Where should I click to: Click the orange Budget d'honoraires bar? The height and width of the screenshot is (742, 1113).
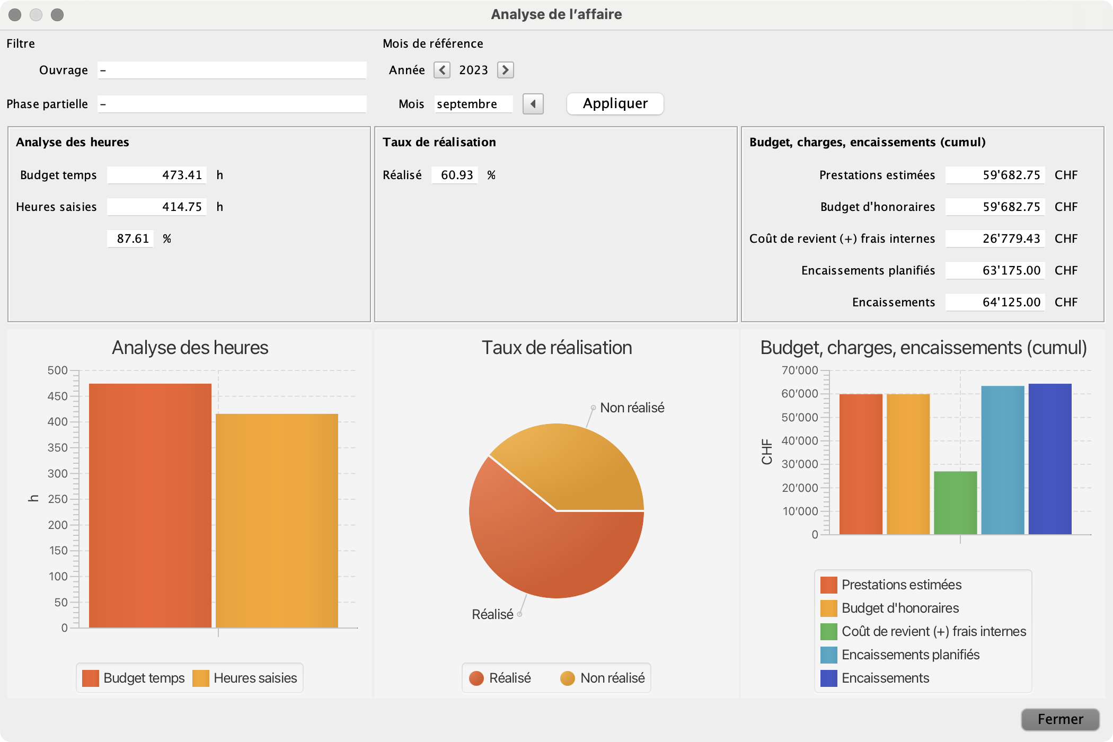tap(908, 464)
